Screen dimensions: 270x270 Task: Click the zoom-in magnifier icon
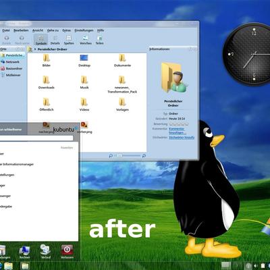click(144, 155)
